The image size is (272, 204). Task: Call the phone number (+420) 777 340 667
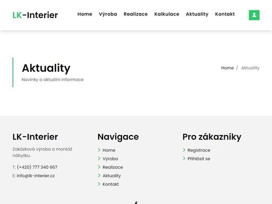(37, 167)
